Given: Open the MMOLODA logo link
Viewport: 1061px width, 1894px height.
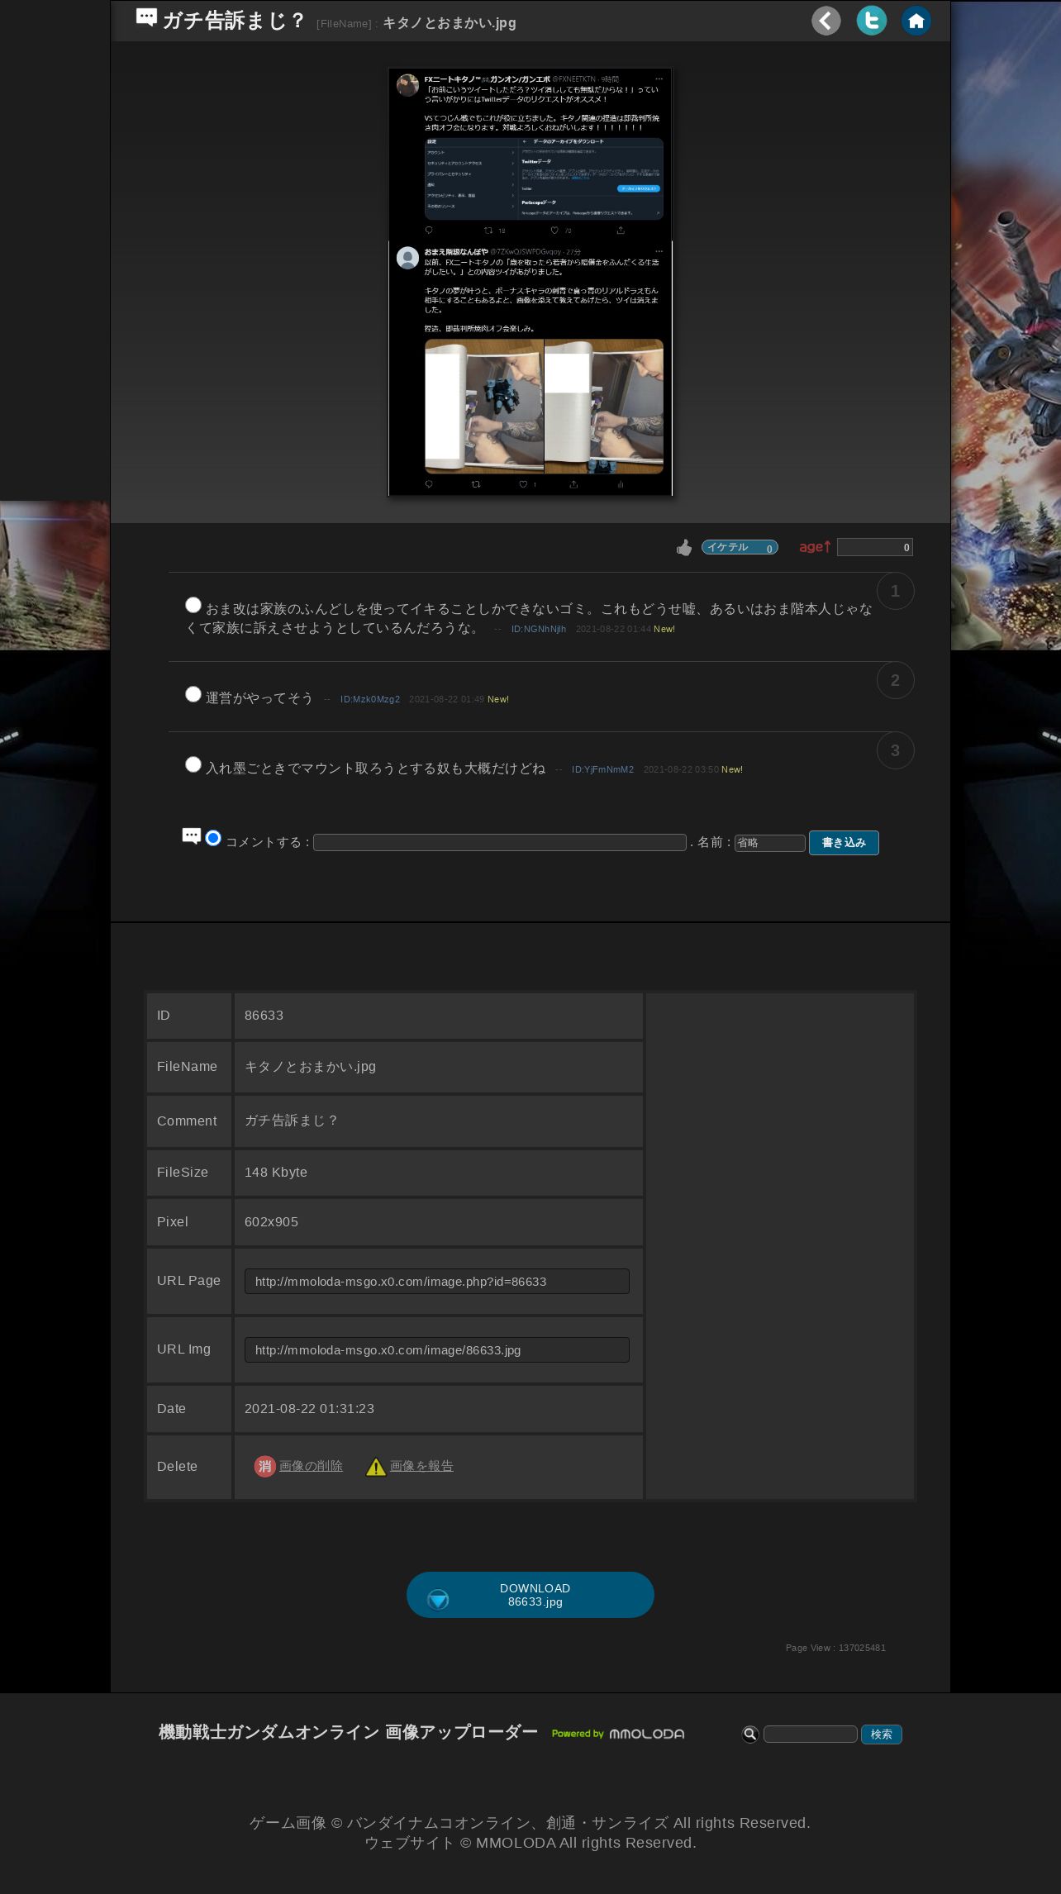Looking at the screenshot, I should 618,1734.
